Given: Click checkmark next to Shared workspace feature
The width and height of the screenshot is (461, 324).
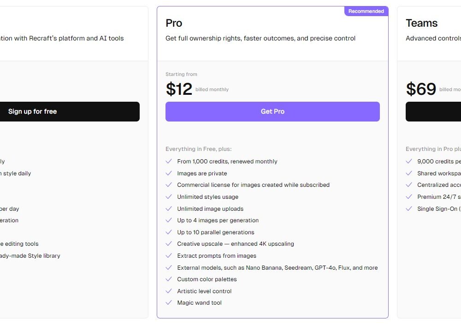Looking at the screenshot, I should 409,174.
